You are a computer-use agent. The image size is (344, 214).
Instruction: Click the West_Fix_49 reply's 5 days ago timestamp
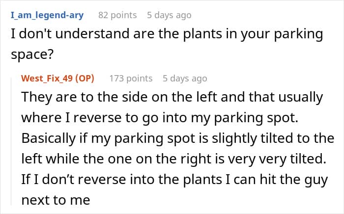coord(185,79)
